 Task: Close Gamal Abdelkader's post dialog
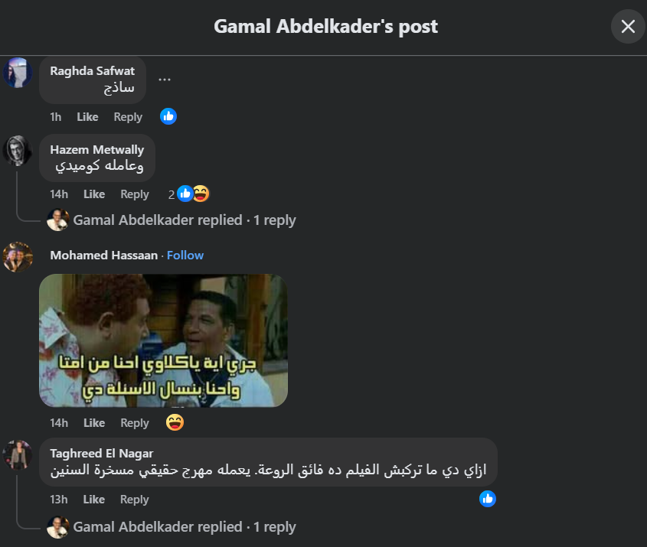(x=628, y=26)
